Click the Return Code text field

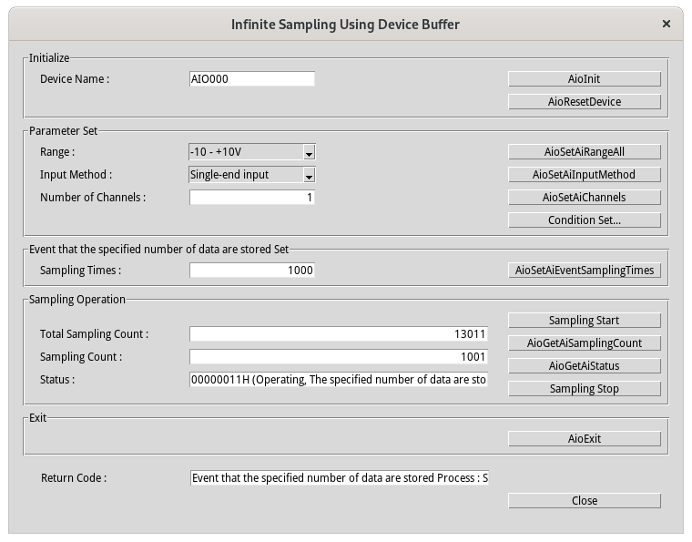coord(339,478)
